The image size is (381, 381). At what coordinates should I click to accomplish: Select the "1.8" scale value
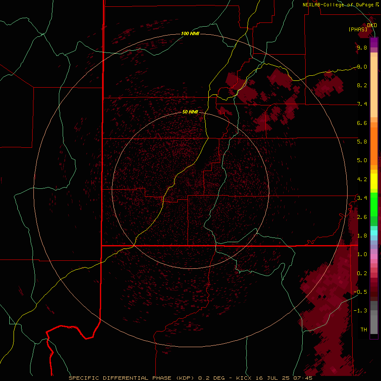click(x=362, y=236)
